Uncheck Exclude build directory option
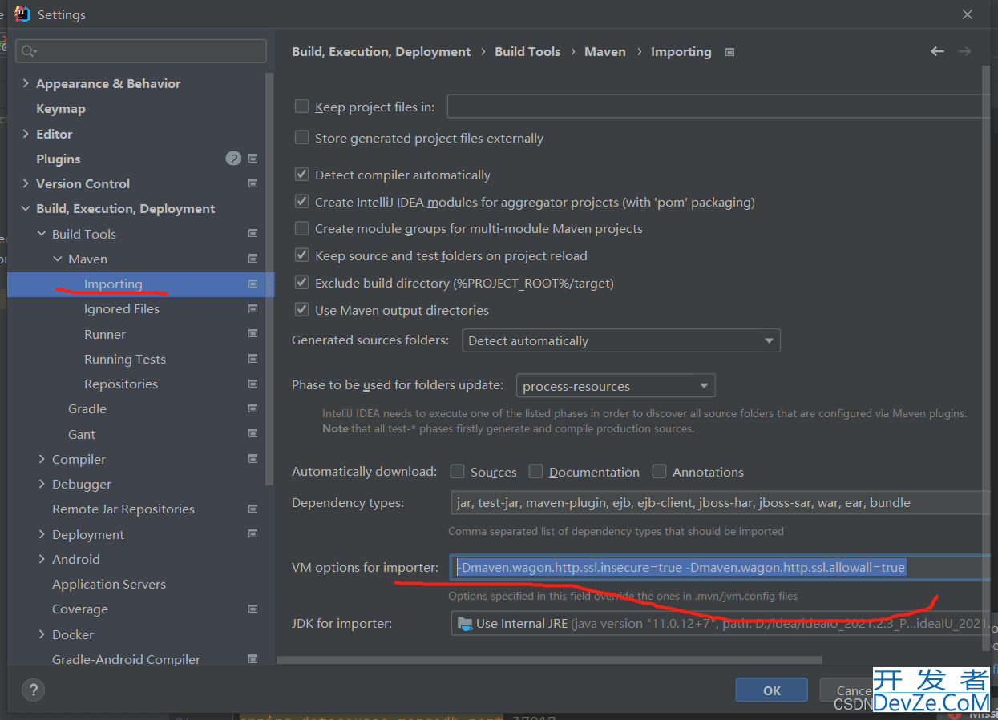 click(301, 283)
